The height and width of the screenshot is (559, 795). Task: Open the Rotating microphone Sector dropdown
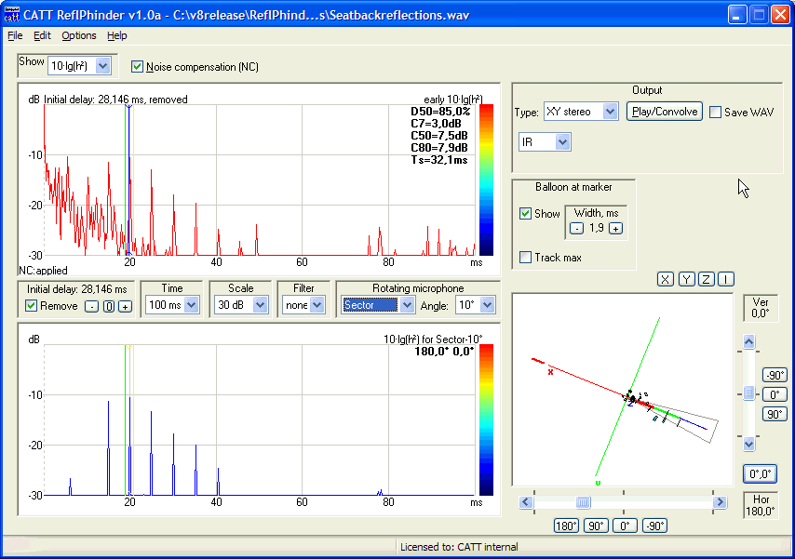click(x=407, y=305)
